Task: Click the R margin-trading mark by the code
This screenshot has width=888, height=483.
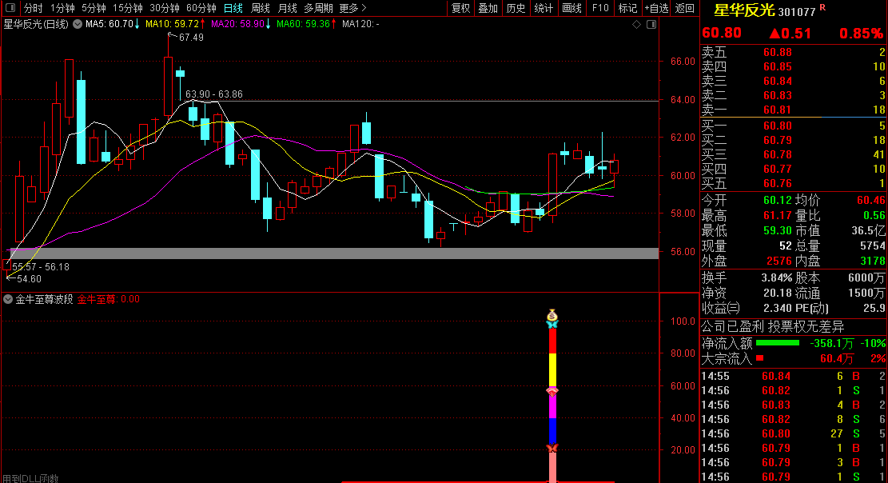Action: tap(822, 7)
